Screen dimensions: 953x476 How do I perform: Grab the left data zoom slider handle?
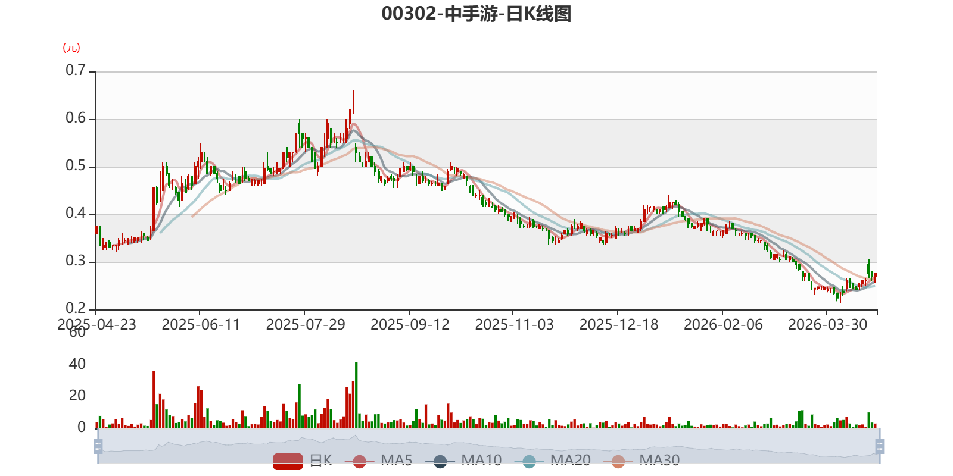tap(98, 446)
